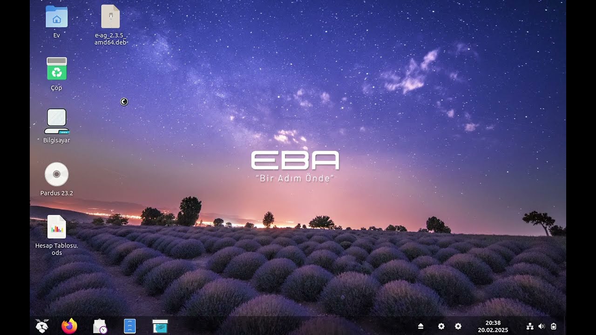Open the teal window app in taskbar
Viewport: 596px width, 335px height.
160,326
